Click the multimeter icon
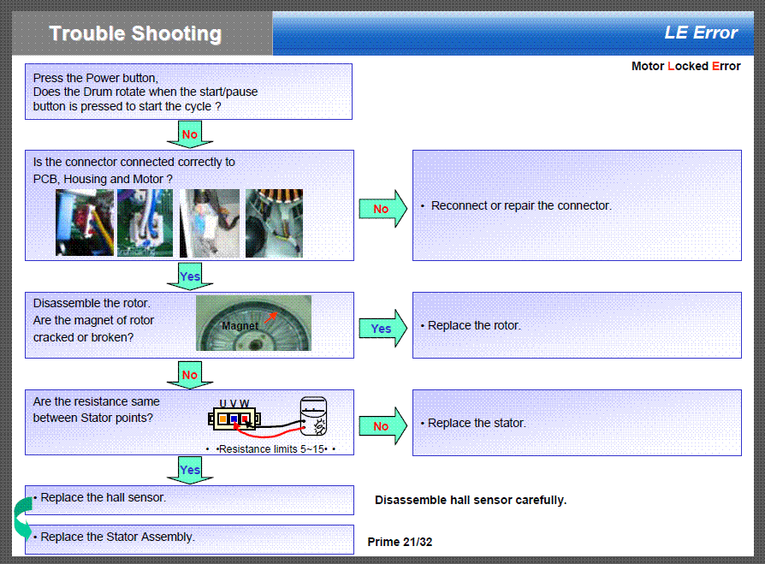 [x=313, y=416]
